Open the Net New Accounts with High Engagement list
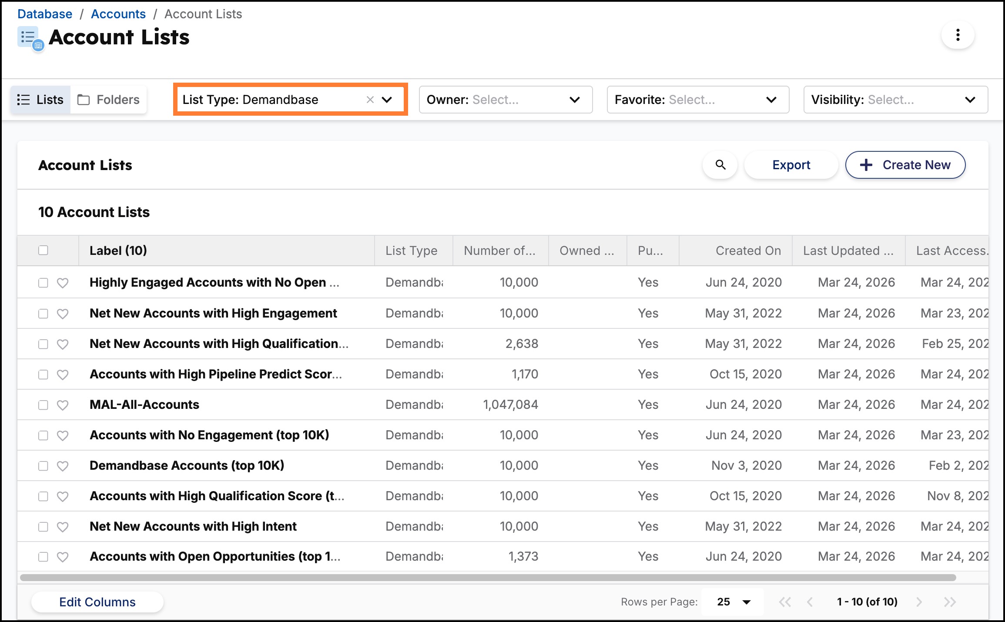This screenshot has width=1005, height=622. [x=213, y=314]
